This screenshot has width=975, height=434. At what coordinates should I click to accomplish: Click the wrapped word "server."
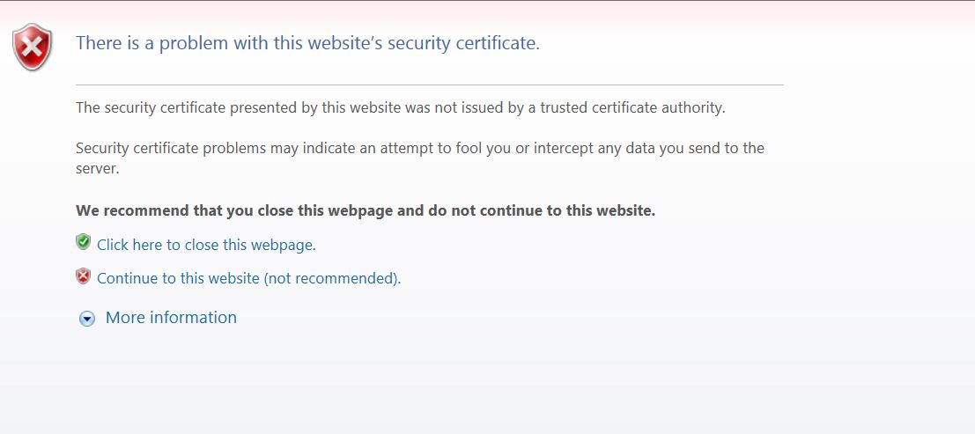click(97, 168)
